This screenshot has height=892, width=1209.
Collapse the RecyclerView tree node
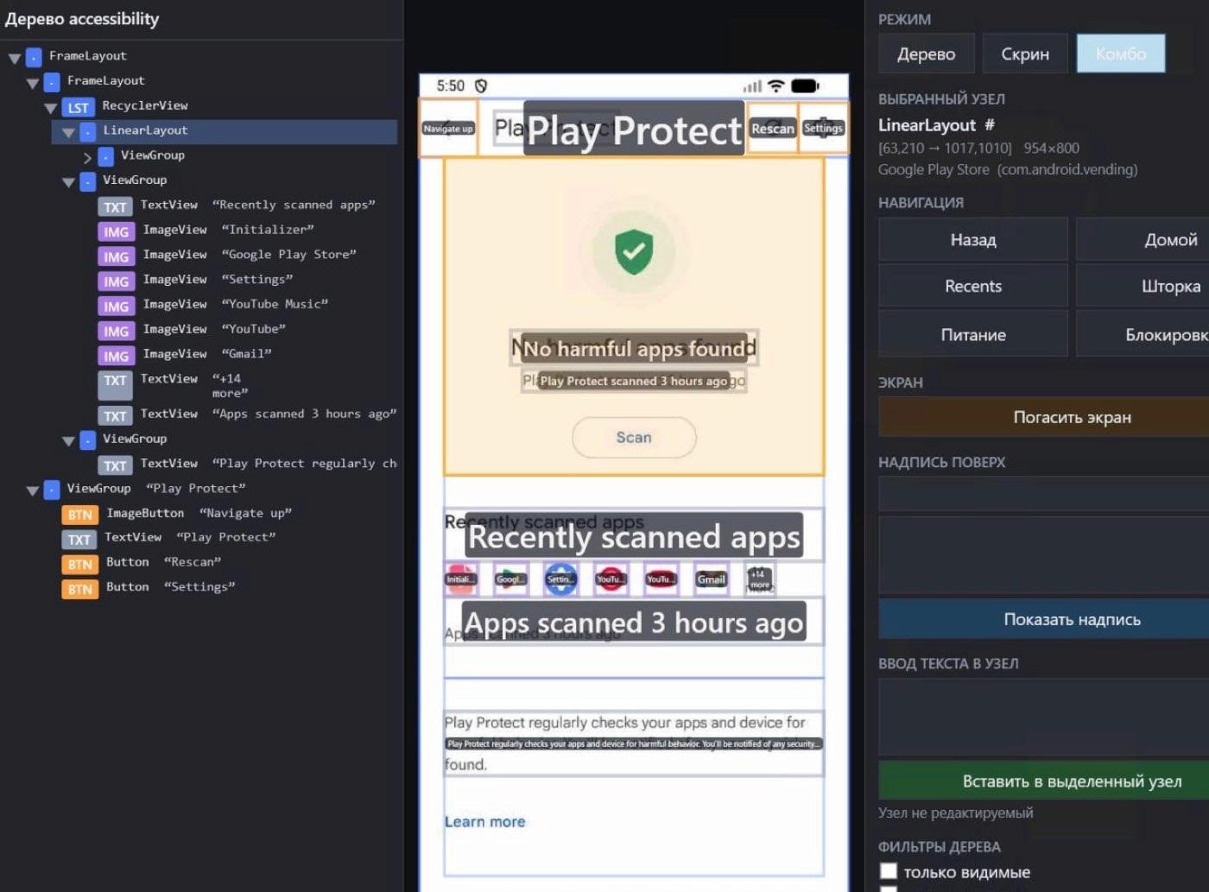[x=51, y=108]
